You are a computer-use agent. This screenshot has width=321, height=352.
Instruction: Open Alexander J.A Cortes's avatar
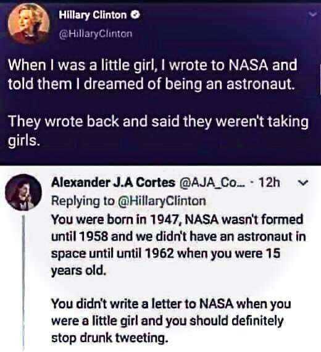click(23, 192)
